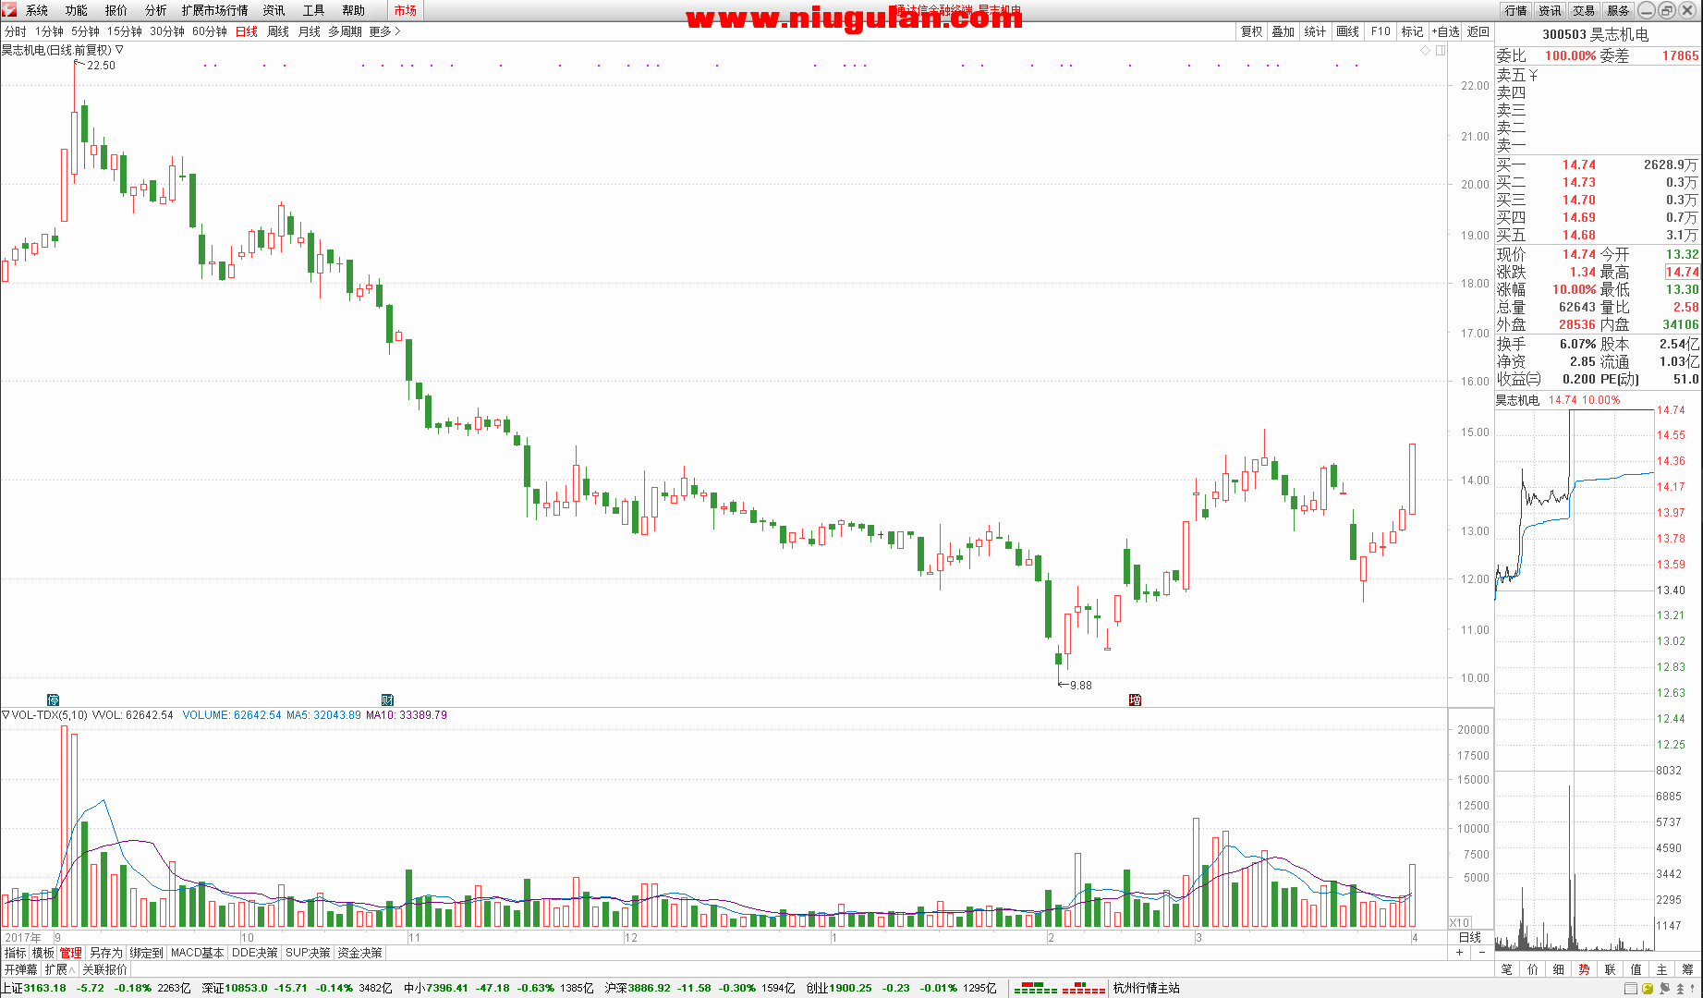Viewport: 1703px width, 998px height.
Task: Click the 关联报价 button at bottom
Action: tap(105, 969)
